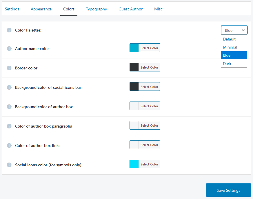This screenshot has width=253, height=199.
Task: Click info icon for author box background
Action: coord(9,107)
